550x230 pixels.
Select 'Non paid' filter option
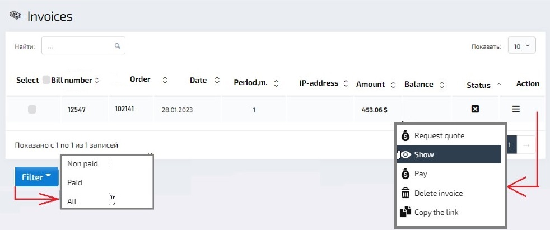coord(83,163)
